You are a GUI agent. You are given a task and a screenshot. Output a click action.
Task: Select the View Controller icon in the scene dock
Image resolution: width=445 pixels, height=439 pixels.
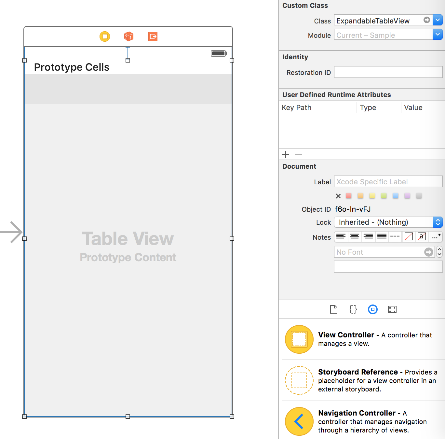(104, 36)
